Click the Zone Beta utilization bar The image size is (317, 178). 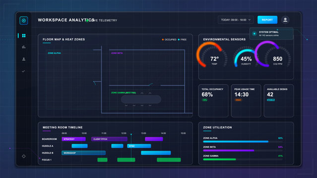(243, 151)
